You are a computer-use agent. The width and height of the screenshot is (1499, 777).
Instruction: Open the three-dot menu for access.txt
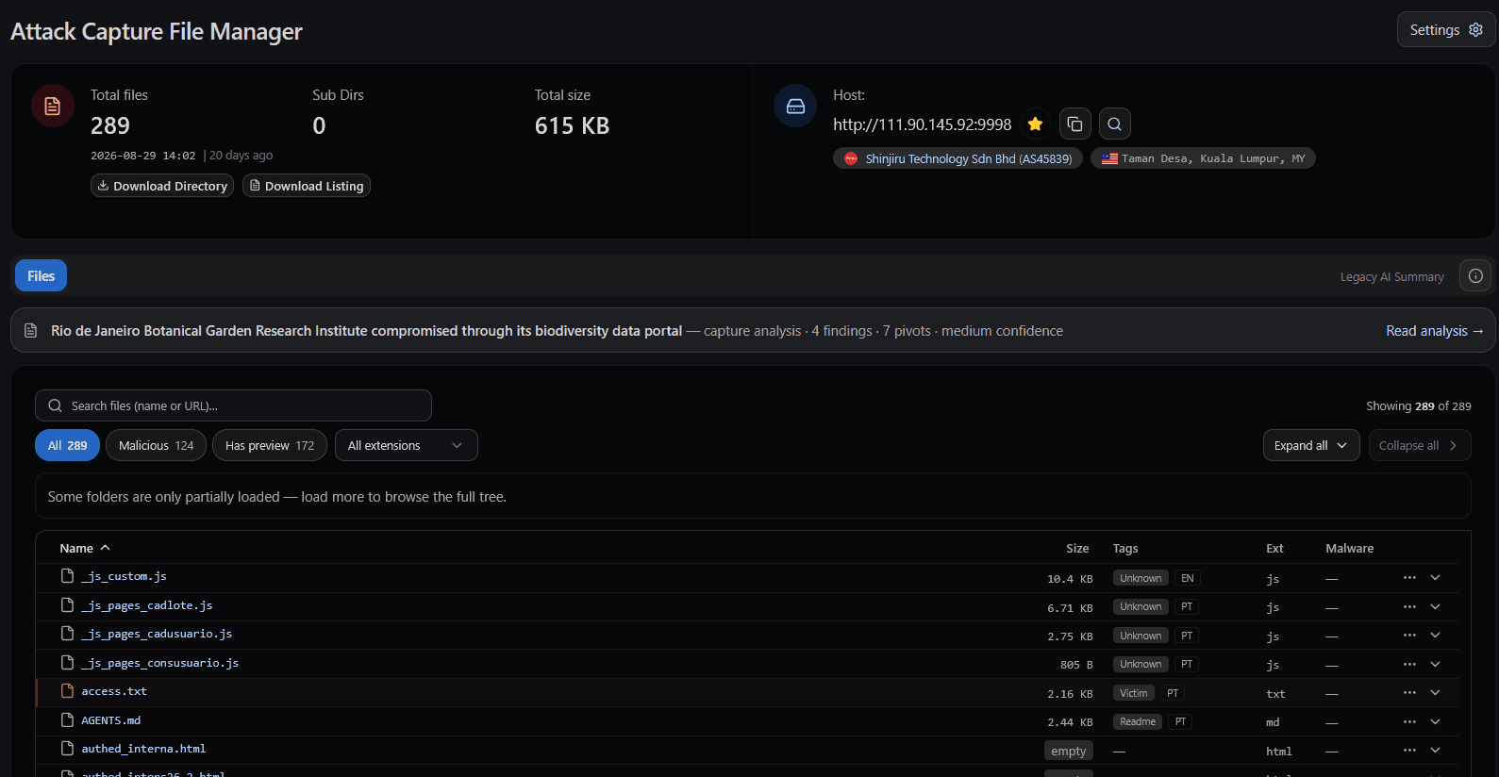click(x=1409, y=693)
